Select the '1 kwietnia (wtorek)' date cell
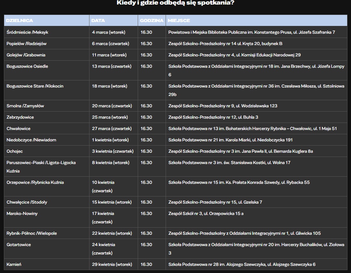This screenshot has width=351, height=273. pos(110,140)
